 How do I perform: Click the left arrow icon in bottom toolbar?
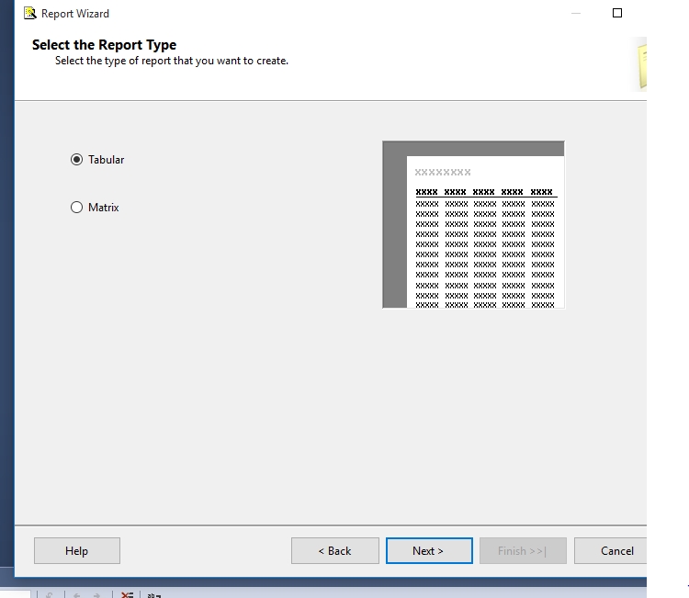click(x=75, y=594)
